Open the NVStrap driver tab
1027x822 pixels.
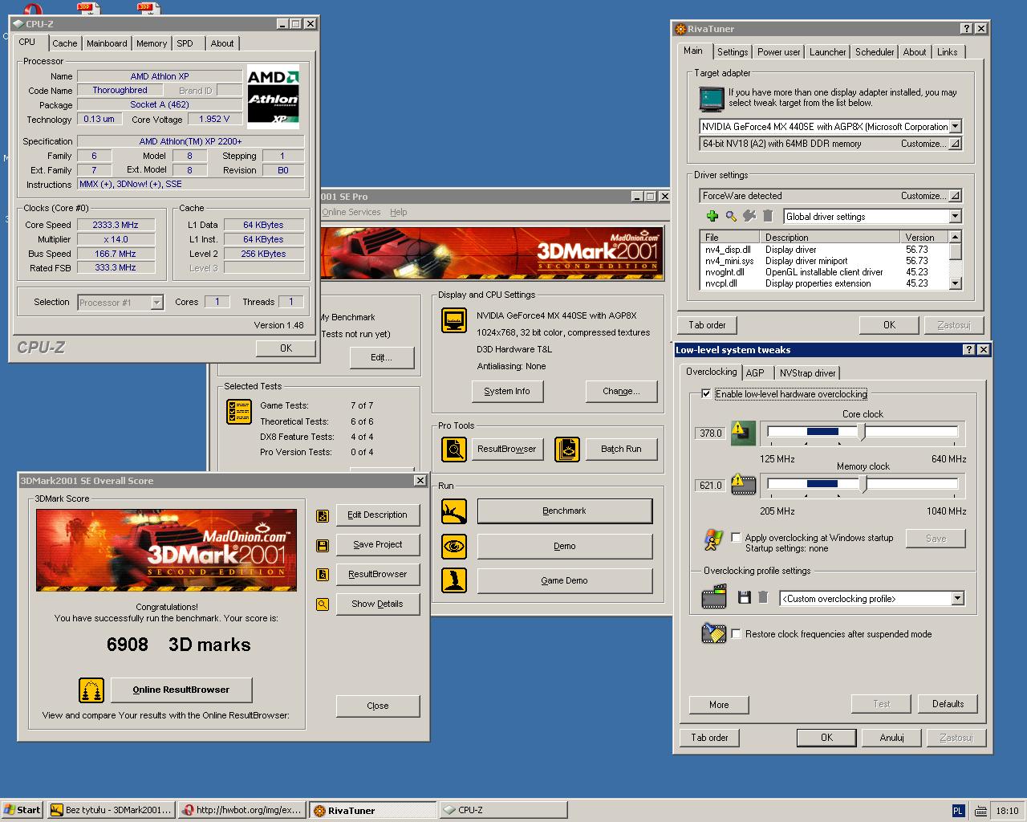(x=807, y=373)
